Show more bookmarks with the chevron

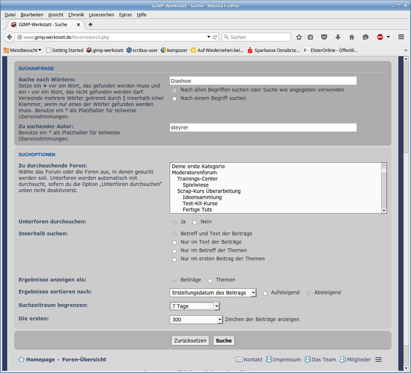(406, 50)
